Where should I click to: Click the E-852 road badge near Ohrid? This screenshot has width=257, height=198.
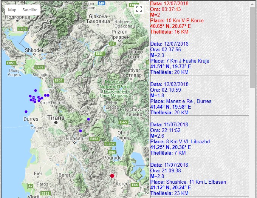click(110, 144)
